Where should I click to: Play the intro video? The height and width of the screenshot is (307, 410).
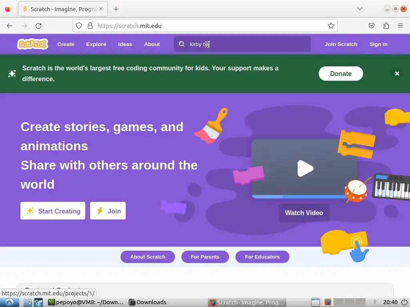[x=305, y=168]
